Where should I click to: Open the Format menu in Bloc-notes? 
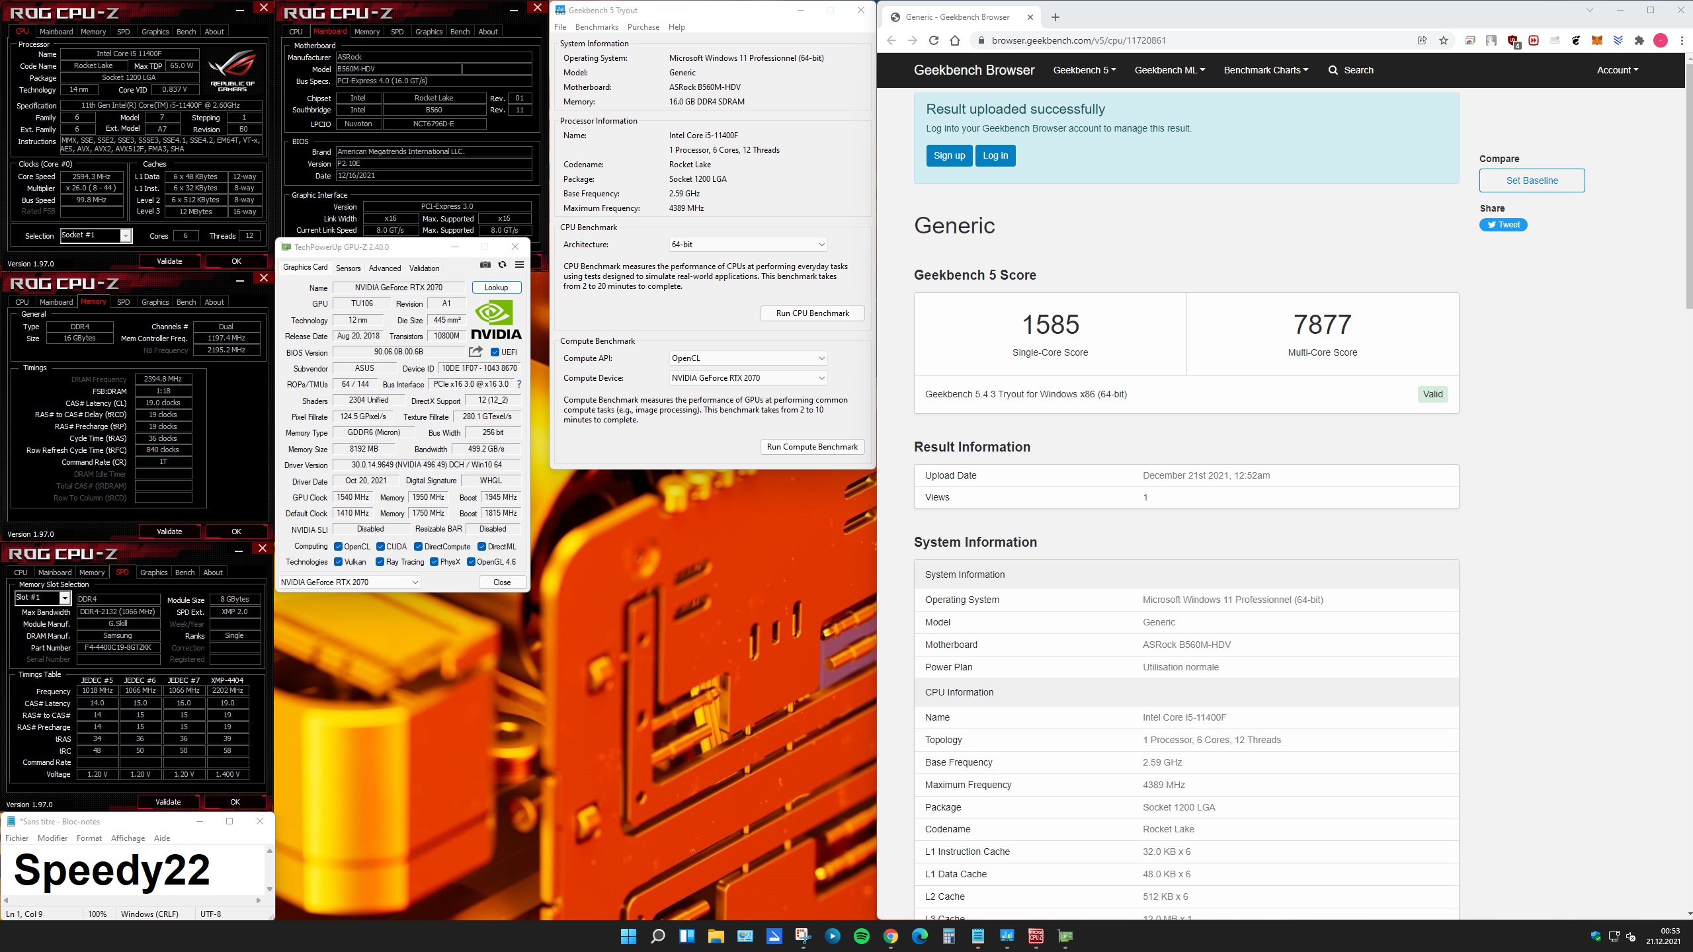(89, 838)
